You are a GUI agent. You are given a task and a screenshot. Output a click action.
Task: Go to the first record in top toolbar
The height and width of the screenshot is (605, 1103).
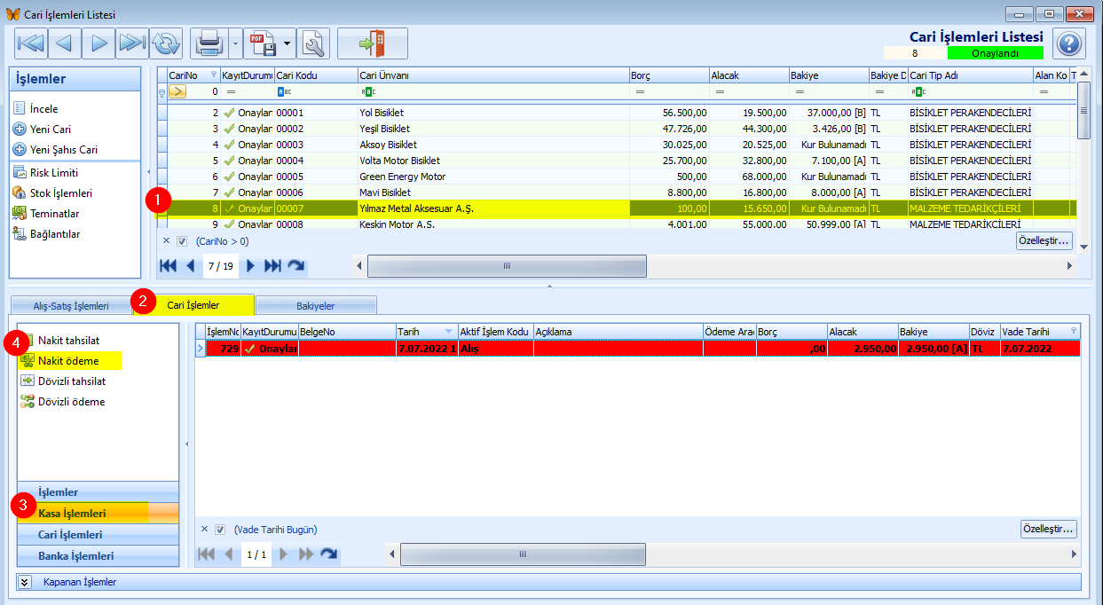pos(30,43)
